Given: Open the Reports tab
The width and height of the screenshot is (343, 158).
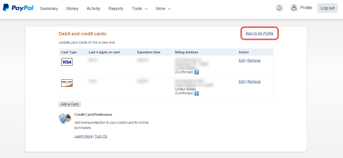Looking at the screenshot, I should [x=116, y=9].
